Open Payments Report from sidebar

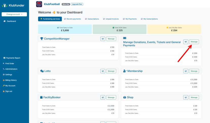click(x=13, y=58)
